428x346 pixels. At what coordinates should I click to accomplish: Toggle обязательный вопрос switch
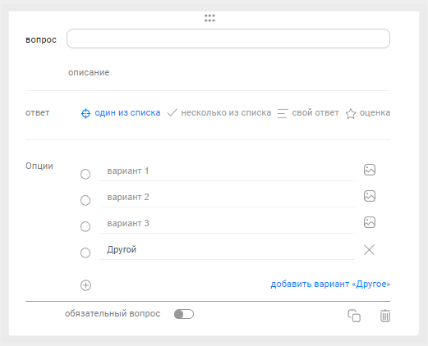184,314
